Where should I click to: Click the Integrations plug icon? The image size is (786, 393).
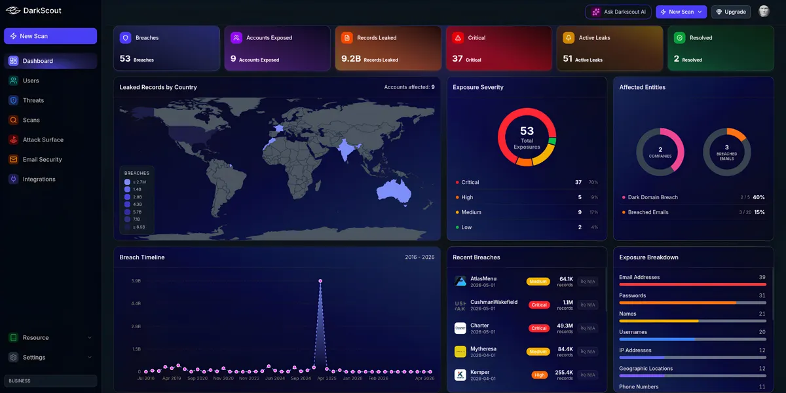coord(13,179)
